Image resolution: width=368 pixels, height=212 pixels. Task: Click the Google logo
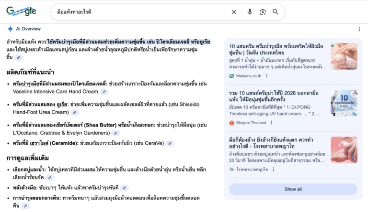point(21,12)
